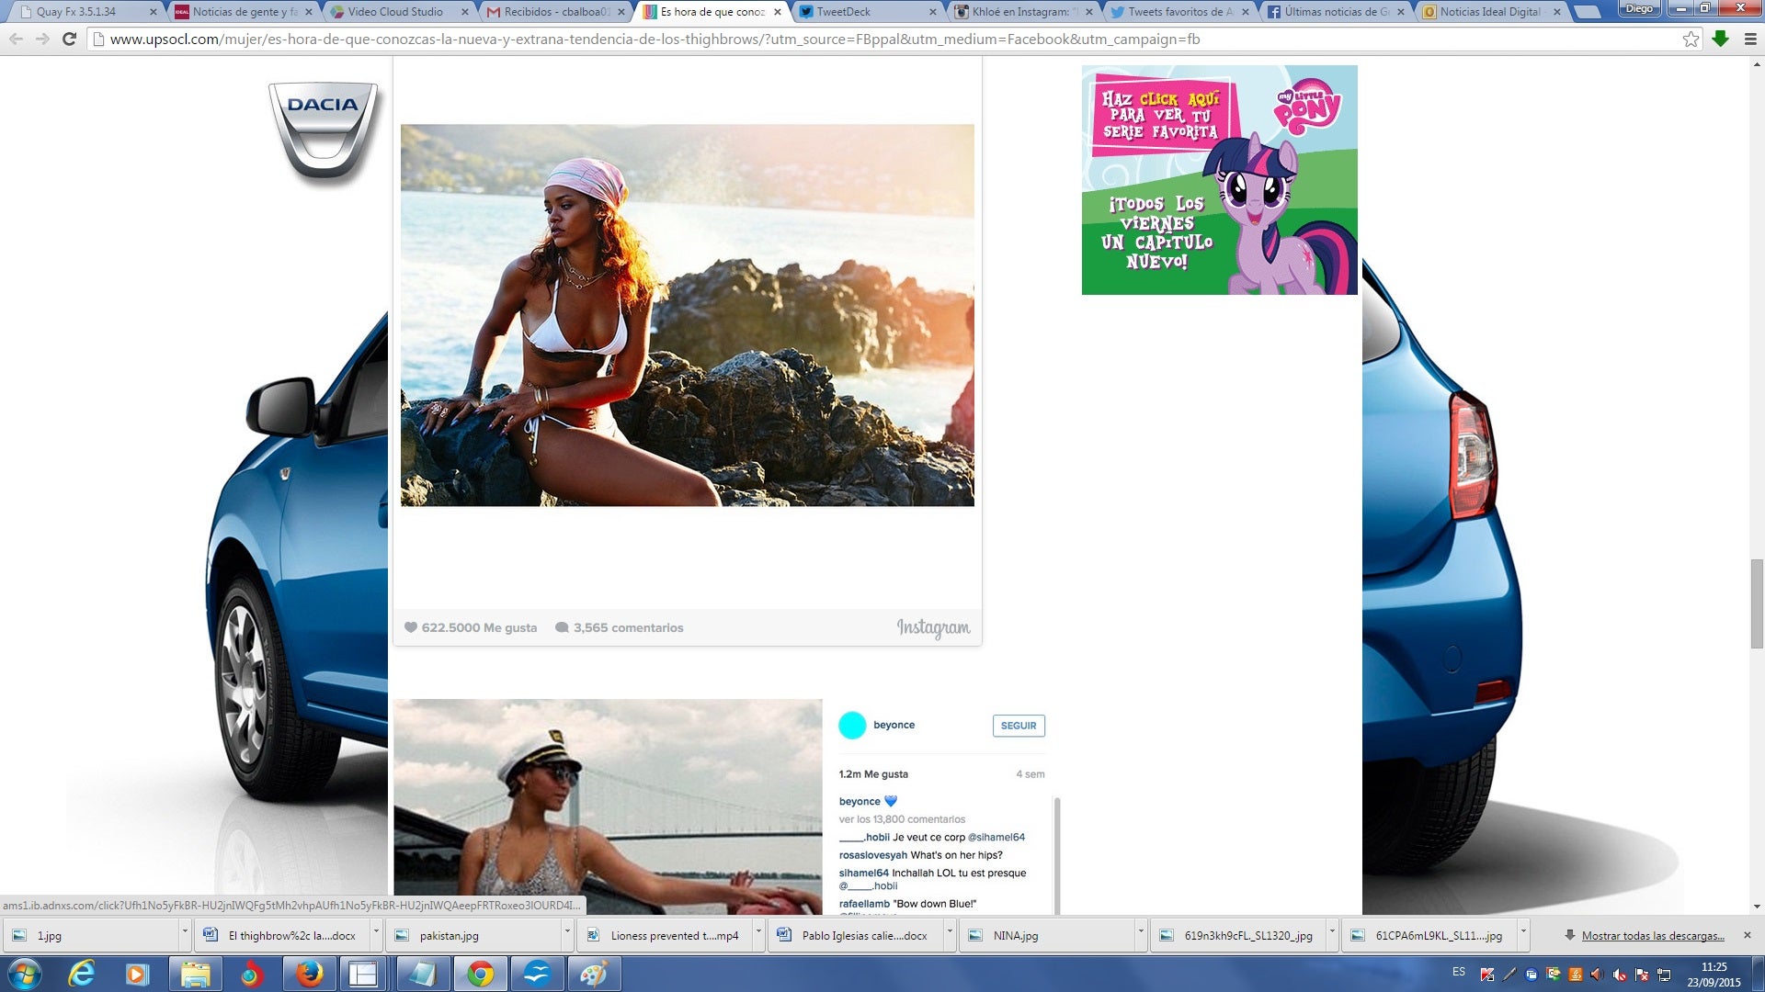Screen dimensions: 1765x992
Task: Click SEGUIR button on beyonce post
Action: (x=1018, y=726)
